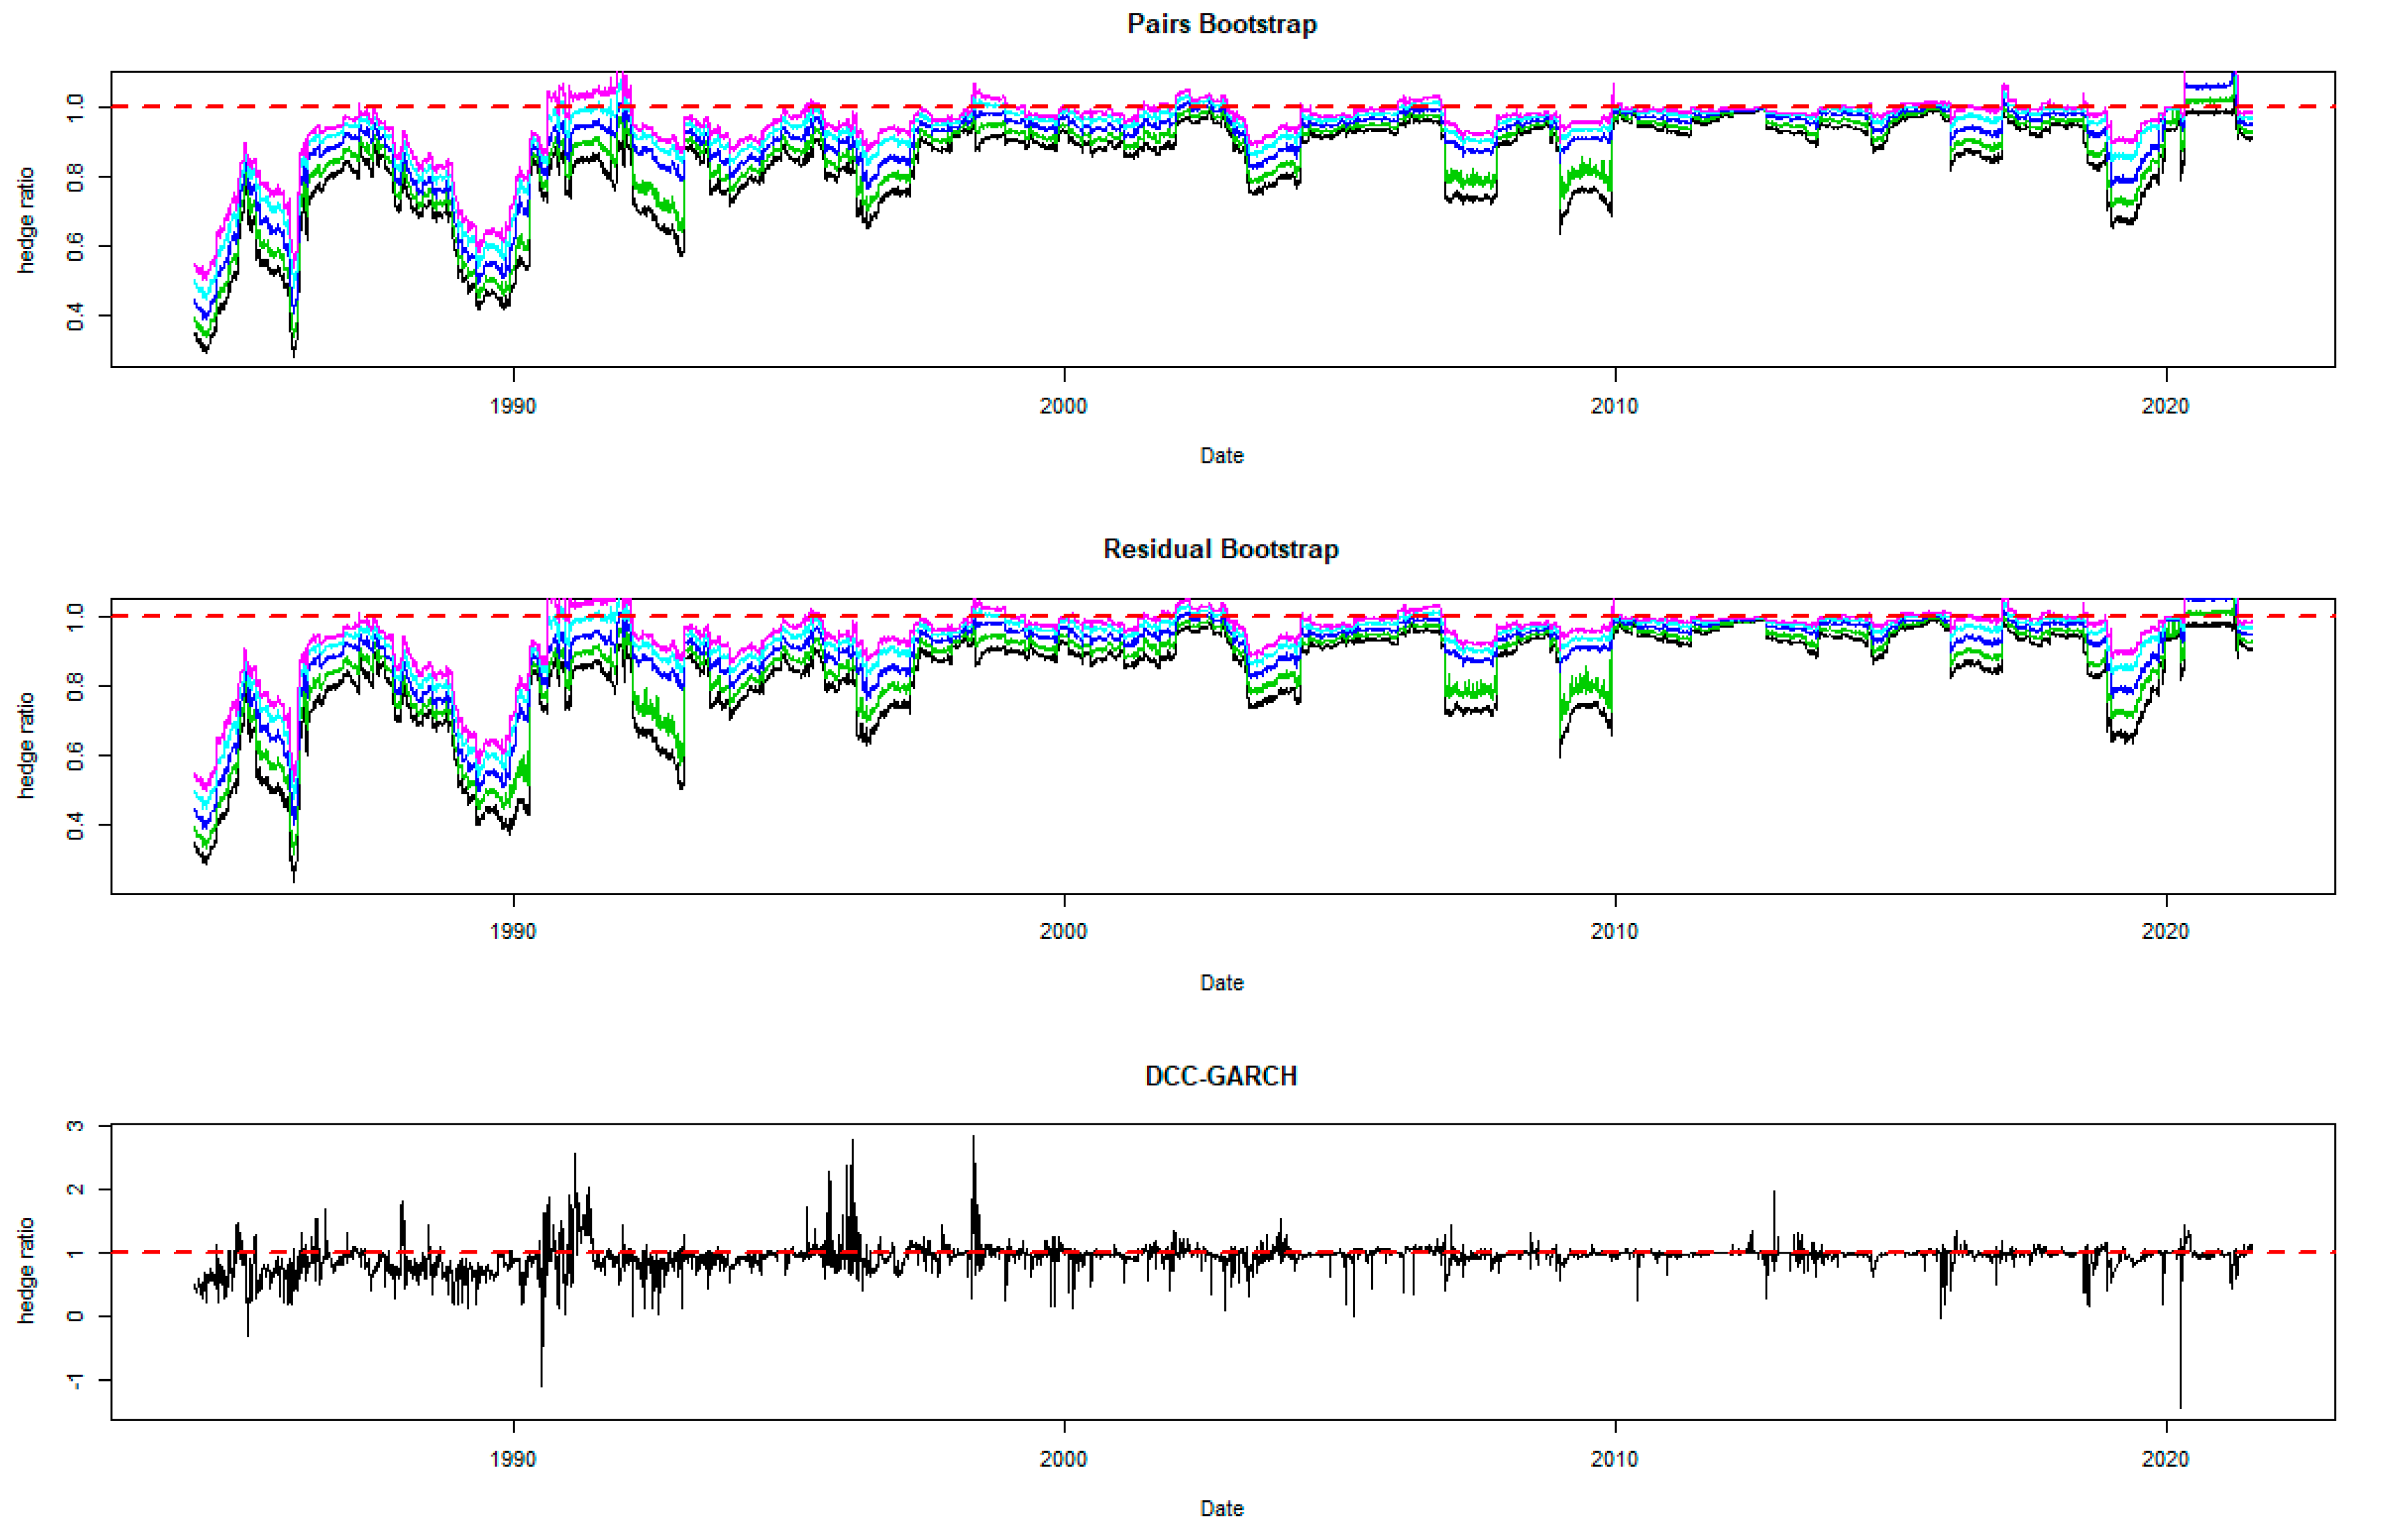The image size is (2389, 1540).
Task: Click the 3 y-axis value in DCC-GARCH plot
Action: (75, 1127)
